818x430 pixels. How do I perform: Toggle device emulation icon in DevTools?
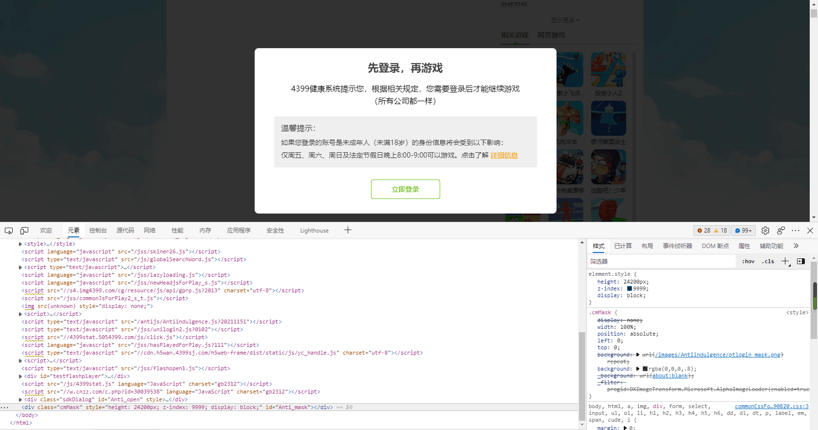point(24,231)
